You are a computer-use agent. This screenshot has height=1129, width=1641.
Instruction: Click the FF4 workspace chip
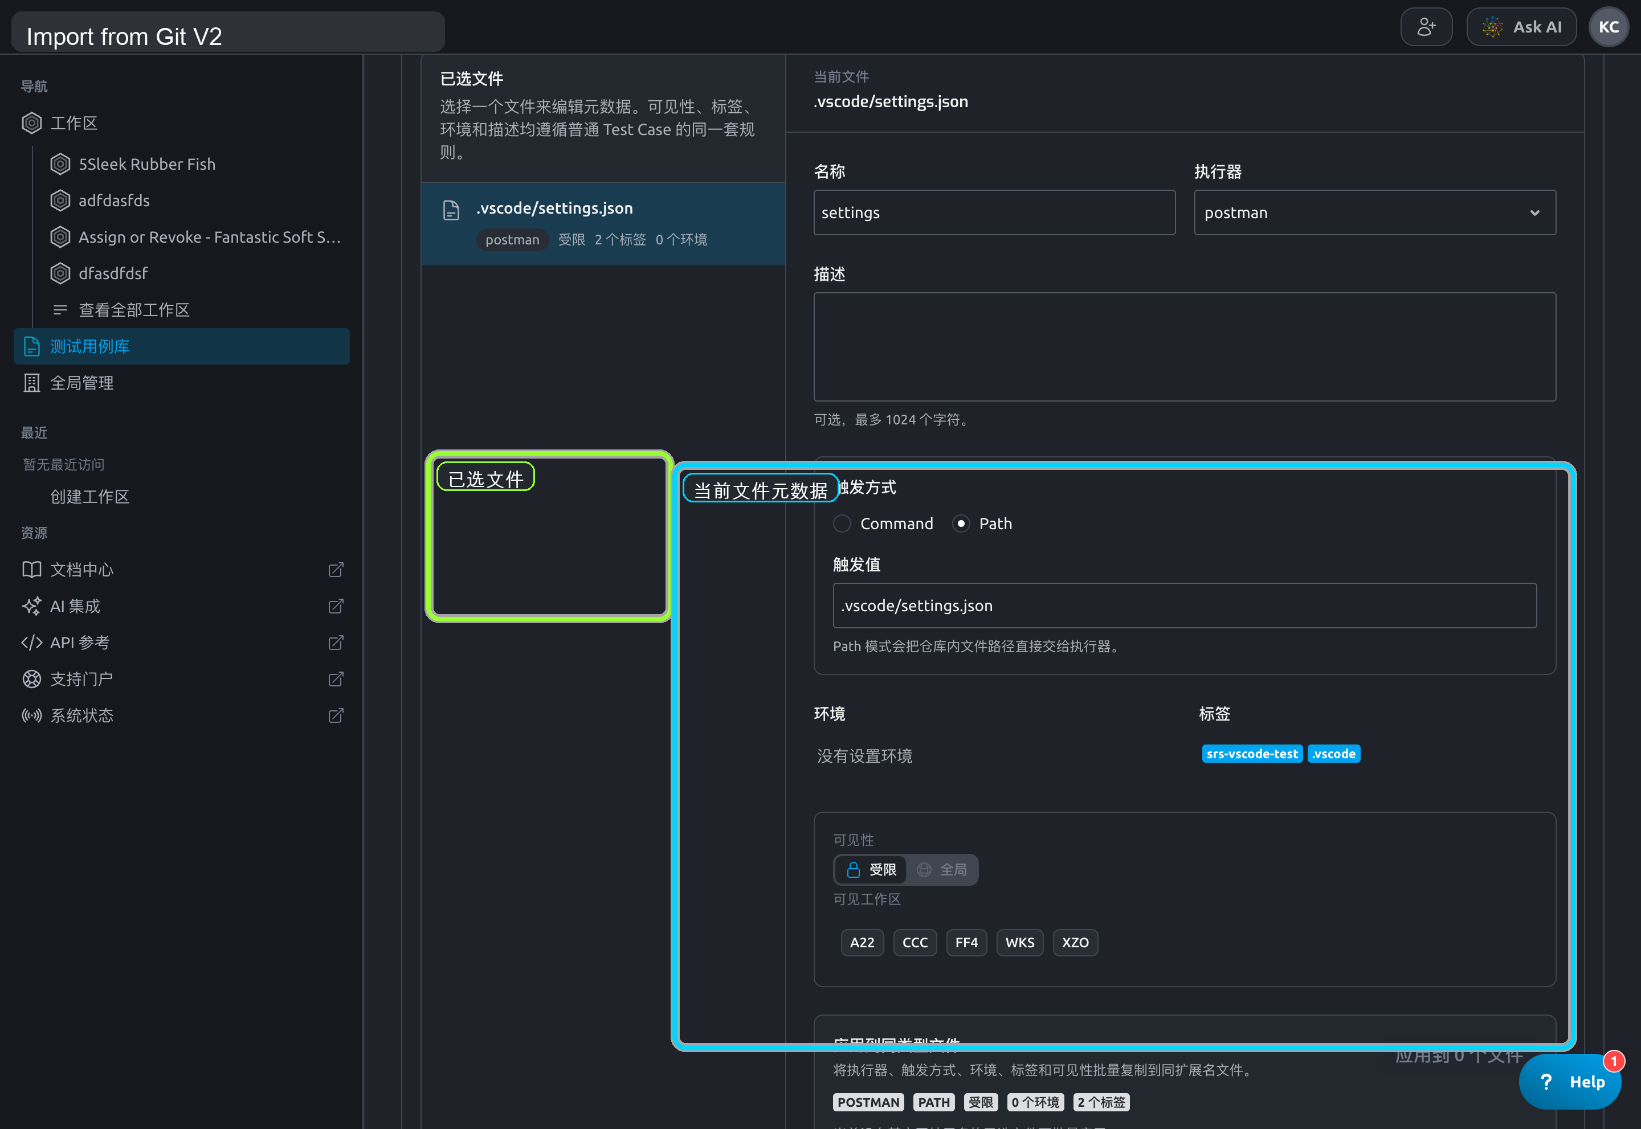[x=966, y=942]
